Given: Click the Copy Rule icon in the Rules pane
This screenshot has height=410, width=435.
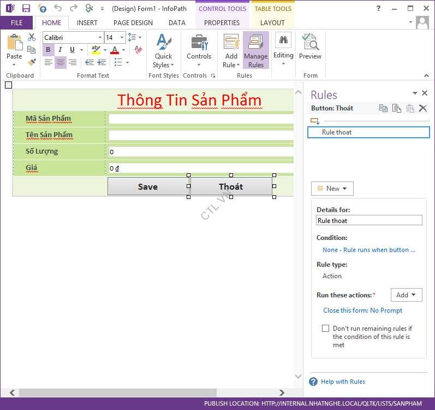Looking at the screenshot, I should coord(383,108).
